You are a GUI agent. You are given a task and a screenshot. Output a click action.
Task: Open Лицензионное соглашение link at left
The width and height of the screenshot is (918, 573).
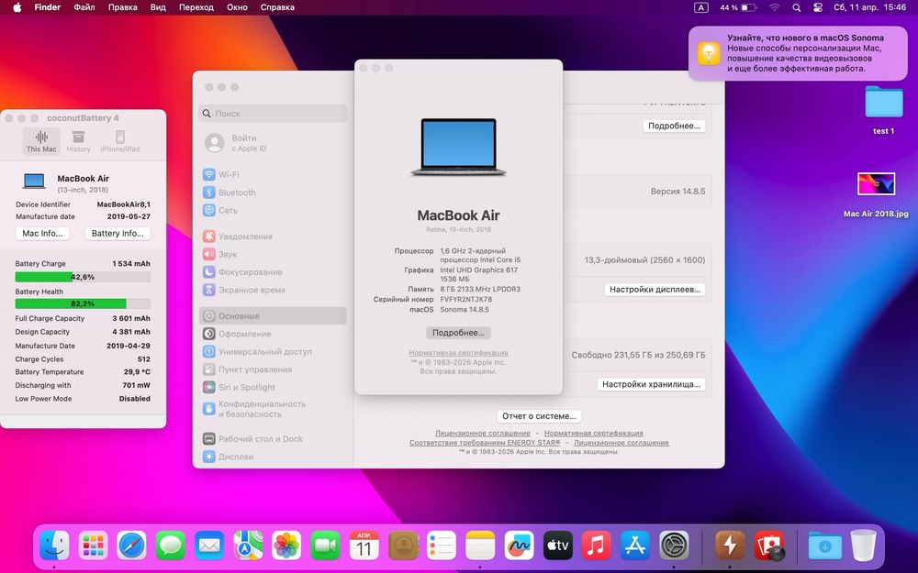pyautogui.click(x=483, y=434)
